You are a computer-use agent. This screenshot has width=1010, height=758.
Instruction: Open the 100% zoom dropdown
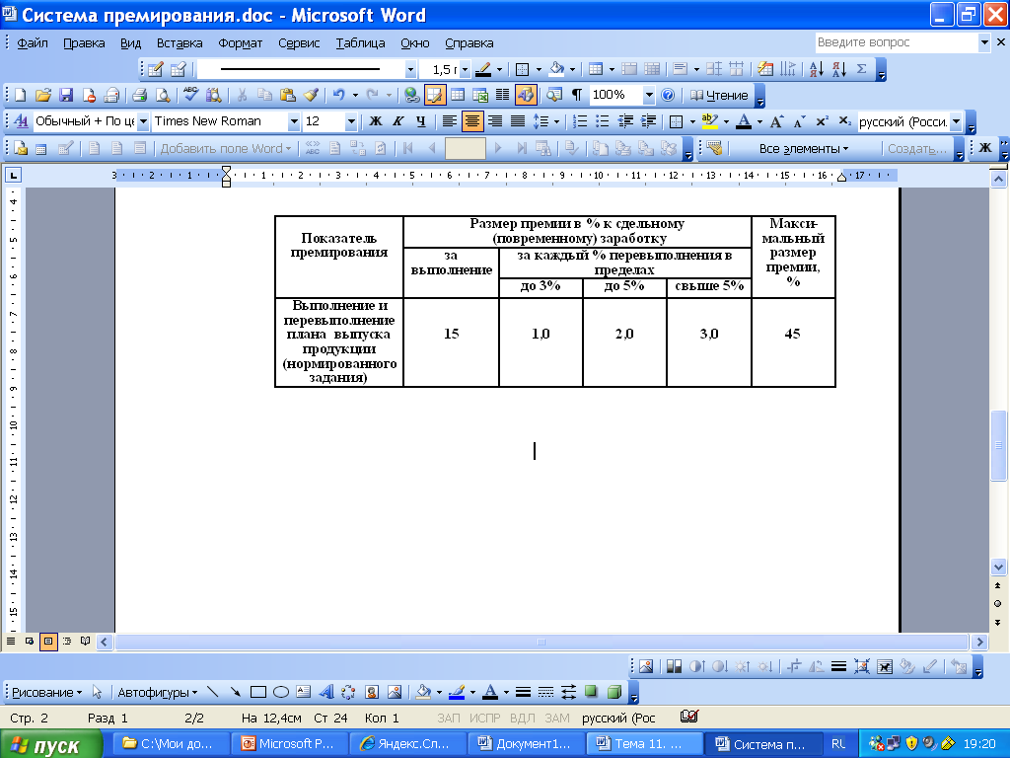click(649, 96)
